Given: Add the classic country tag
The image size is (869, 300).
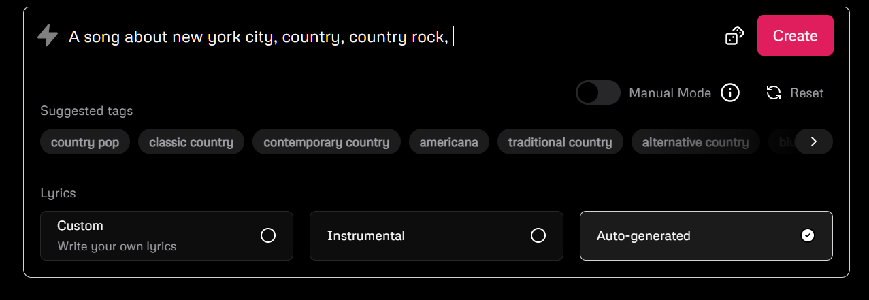Looking at the screenshot, I should click(x=191, y=142).
